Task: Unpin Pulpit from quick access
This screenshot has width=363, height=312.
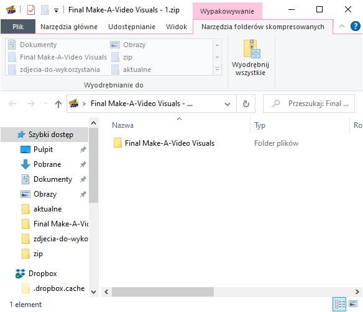Action: (x=83, y=149)
